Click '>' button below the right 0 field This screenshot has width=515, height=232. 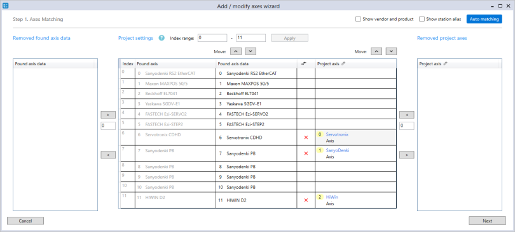pyautogui.click(x=407, y=155)
